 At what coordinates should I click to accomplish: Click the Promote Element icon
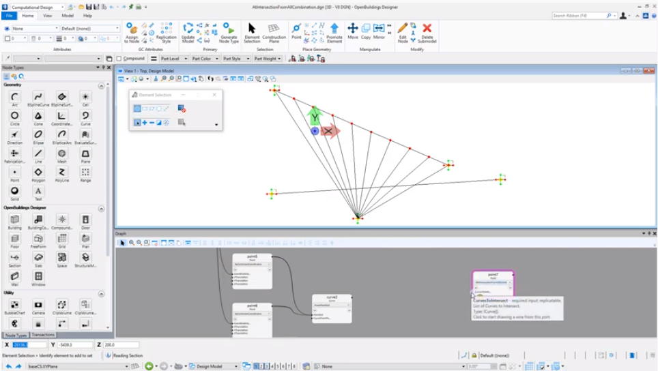point(334,31)
